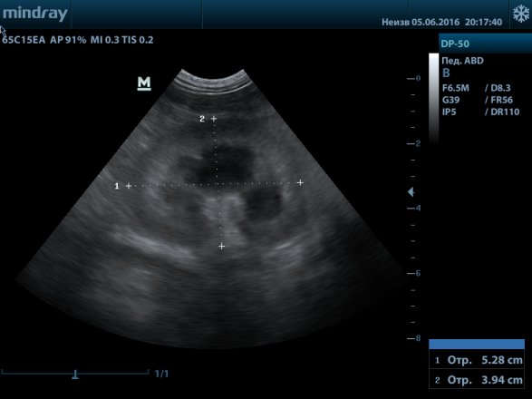
Task: Click the F6.5M frequency parameter
Action: [456, 88]
